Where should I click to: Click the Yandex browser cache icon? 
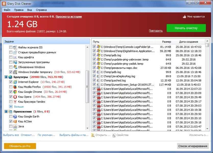pyautogui.click(x=15, y=102)
